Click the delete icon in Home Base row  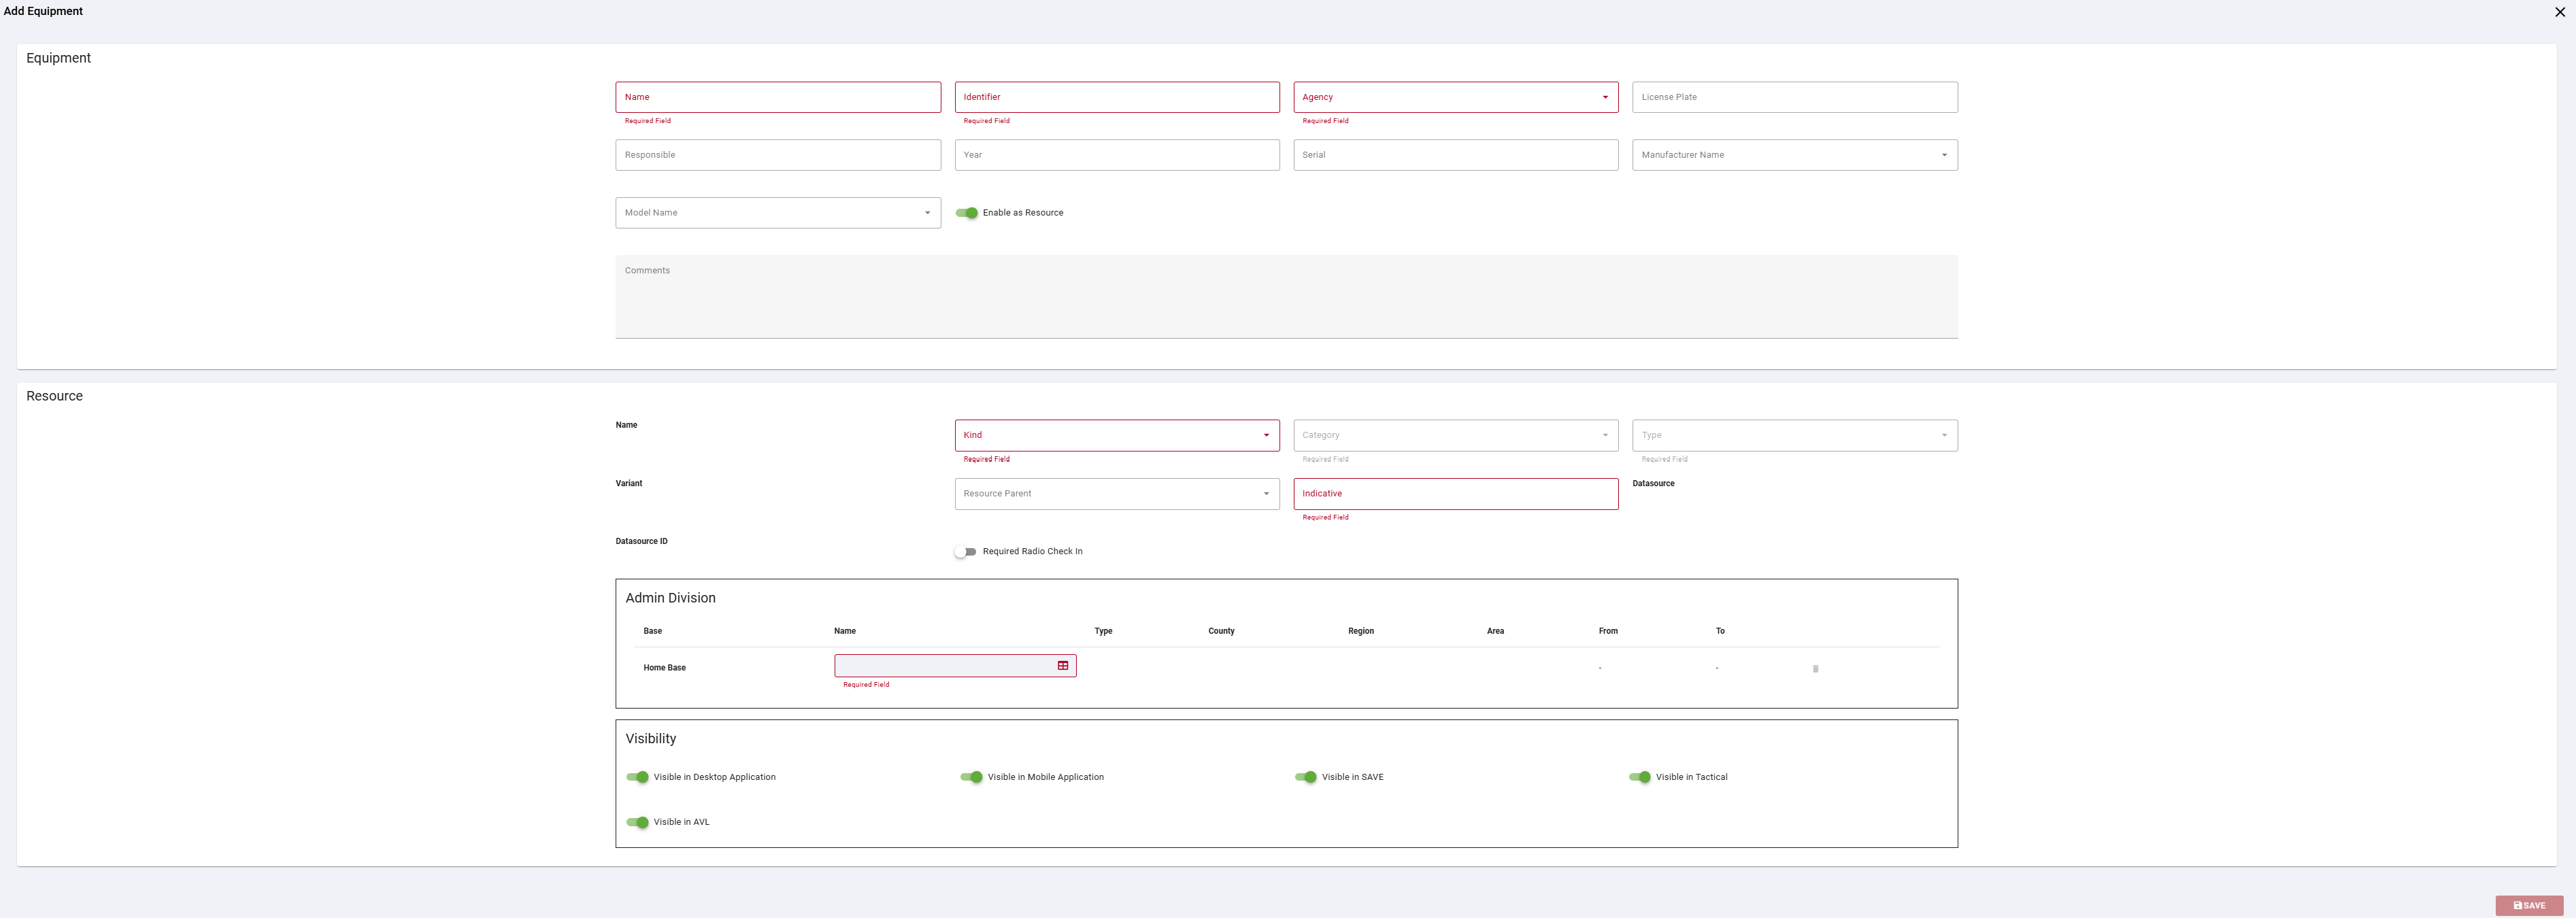point(1815,669)
